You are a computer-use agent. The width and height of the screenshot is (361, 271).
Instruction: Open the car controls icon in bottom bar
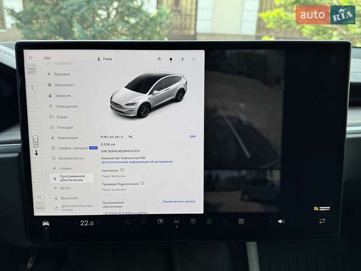[46, 223]
